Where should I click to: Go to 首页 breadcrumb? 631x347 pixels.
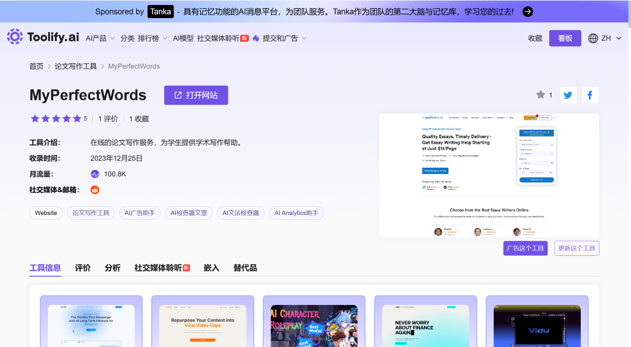[x=36, y=67]
